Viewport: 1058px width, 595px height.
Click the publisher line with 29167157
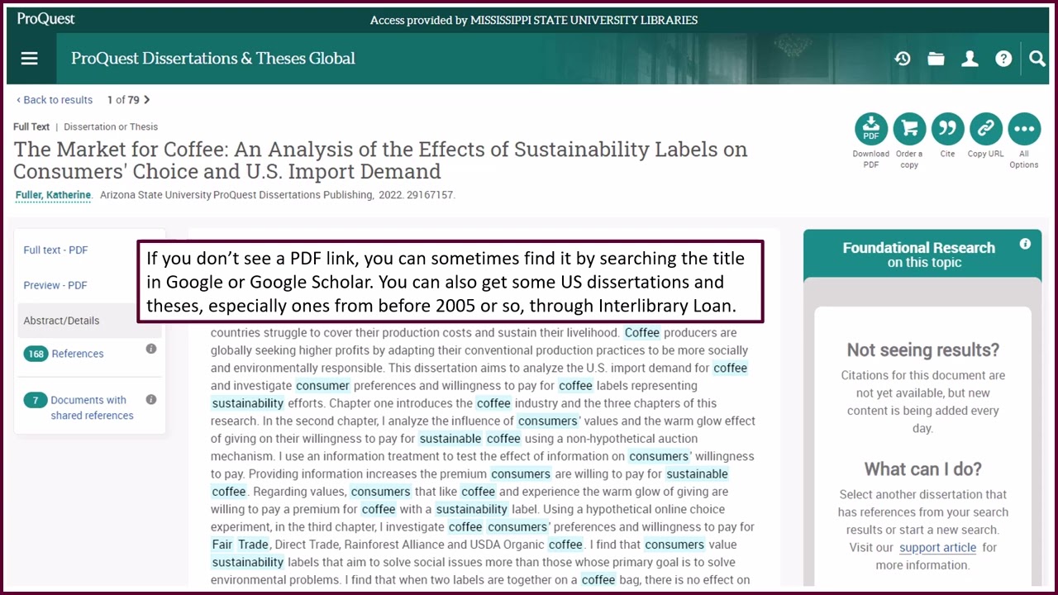tap(278, 195)
